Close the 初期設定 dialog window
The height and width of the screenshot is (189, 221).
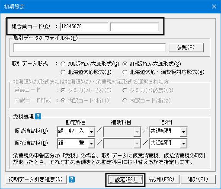214,6
